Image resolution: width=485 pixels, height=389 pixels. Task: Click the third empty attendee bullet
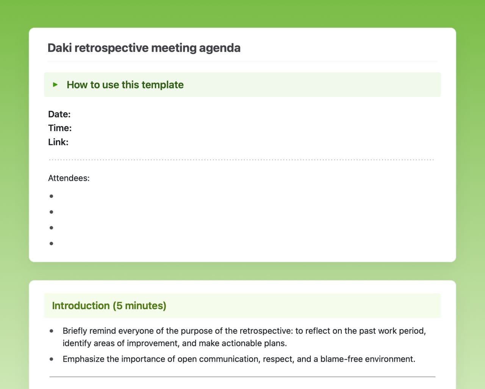tap(51, 228)
